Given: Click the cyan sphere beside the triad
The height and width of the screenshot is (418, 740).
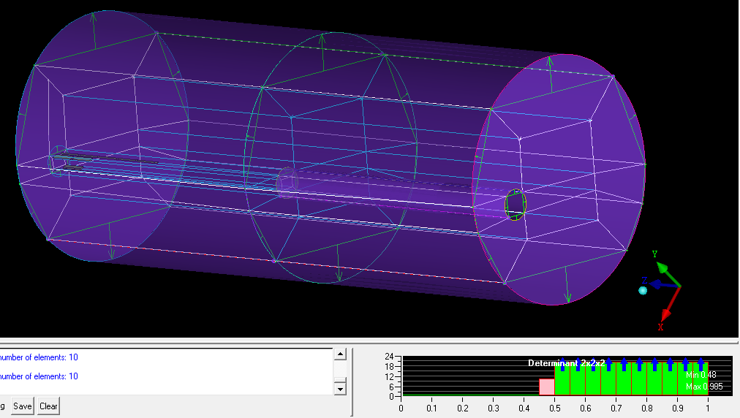Looking at the screenshot, I should point(643,290).
